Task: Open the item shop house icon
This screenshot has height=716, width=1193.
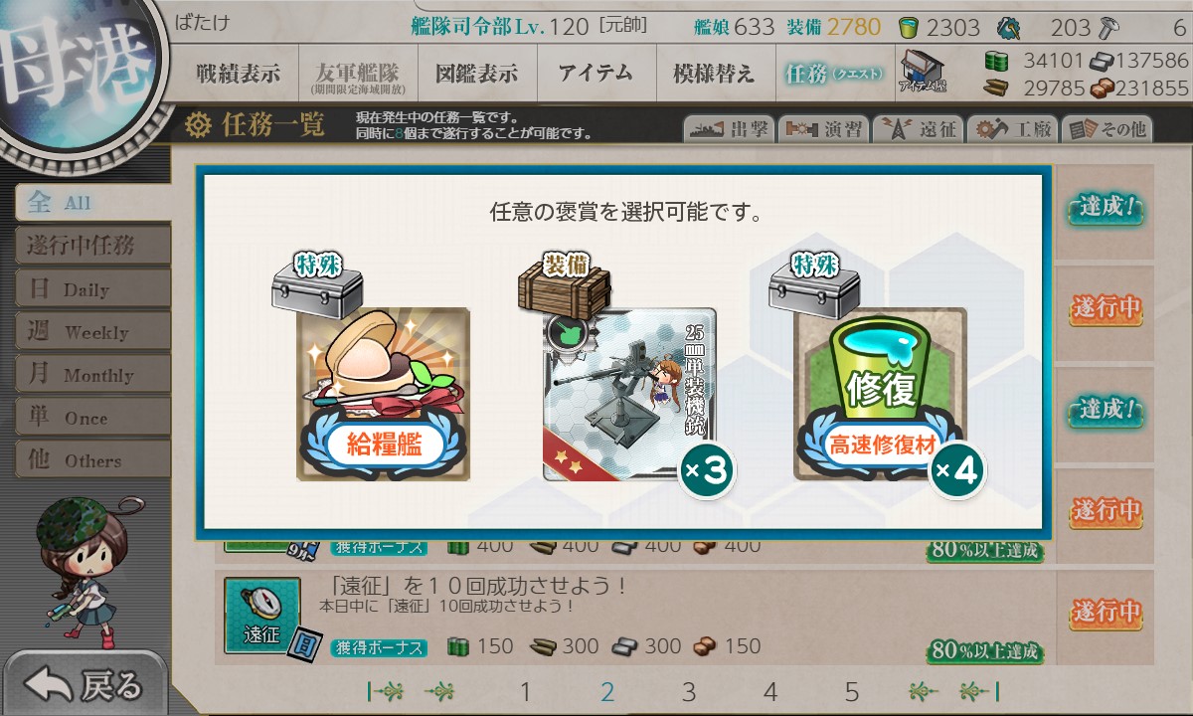Action: pyautogui.click(x=923, y=72)
